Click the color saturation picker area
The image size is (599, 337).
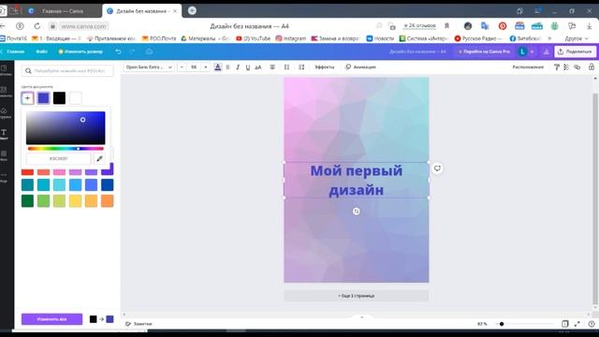coord(66,128)
